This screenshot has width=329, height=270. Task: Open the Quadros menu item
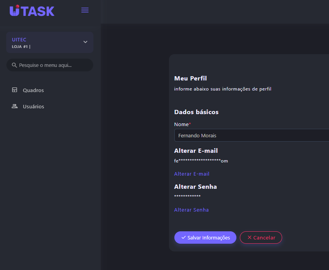coord(33,90)
